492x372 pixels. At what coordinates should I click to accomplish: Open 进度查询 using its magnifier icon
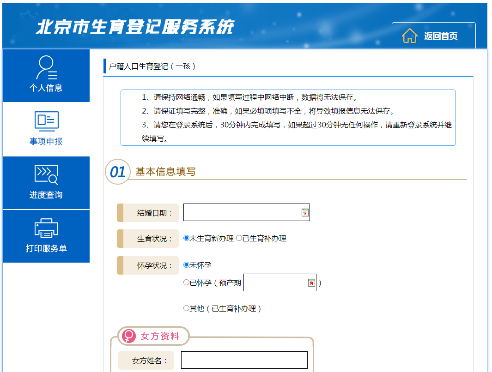coord(45,174)
